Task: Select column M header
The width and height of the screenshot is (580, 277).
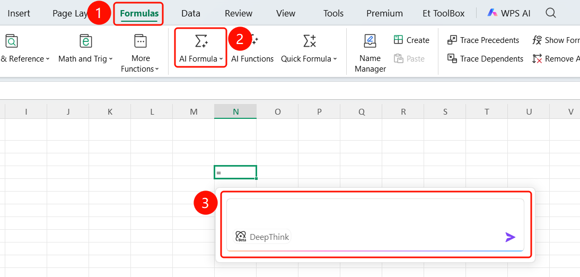Action: [x=194, y=111]
